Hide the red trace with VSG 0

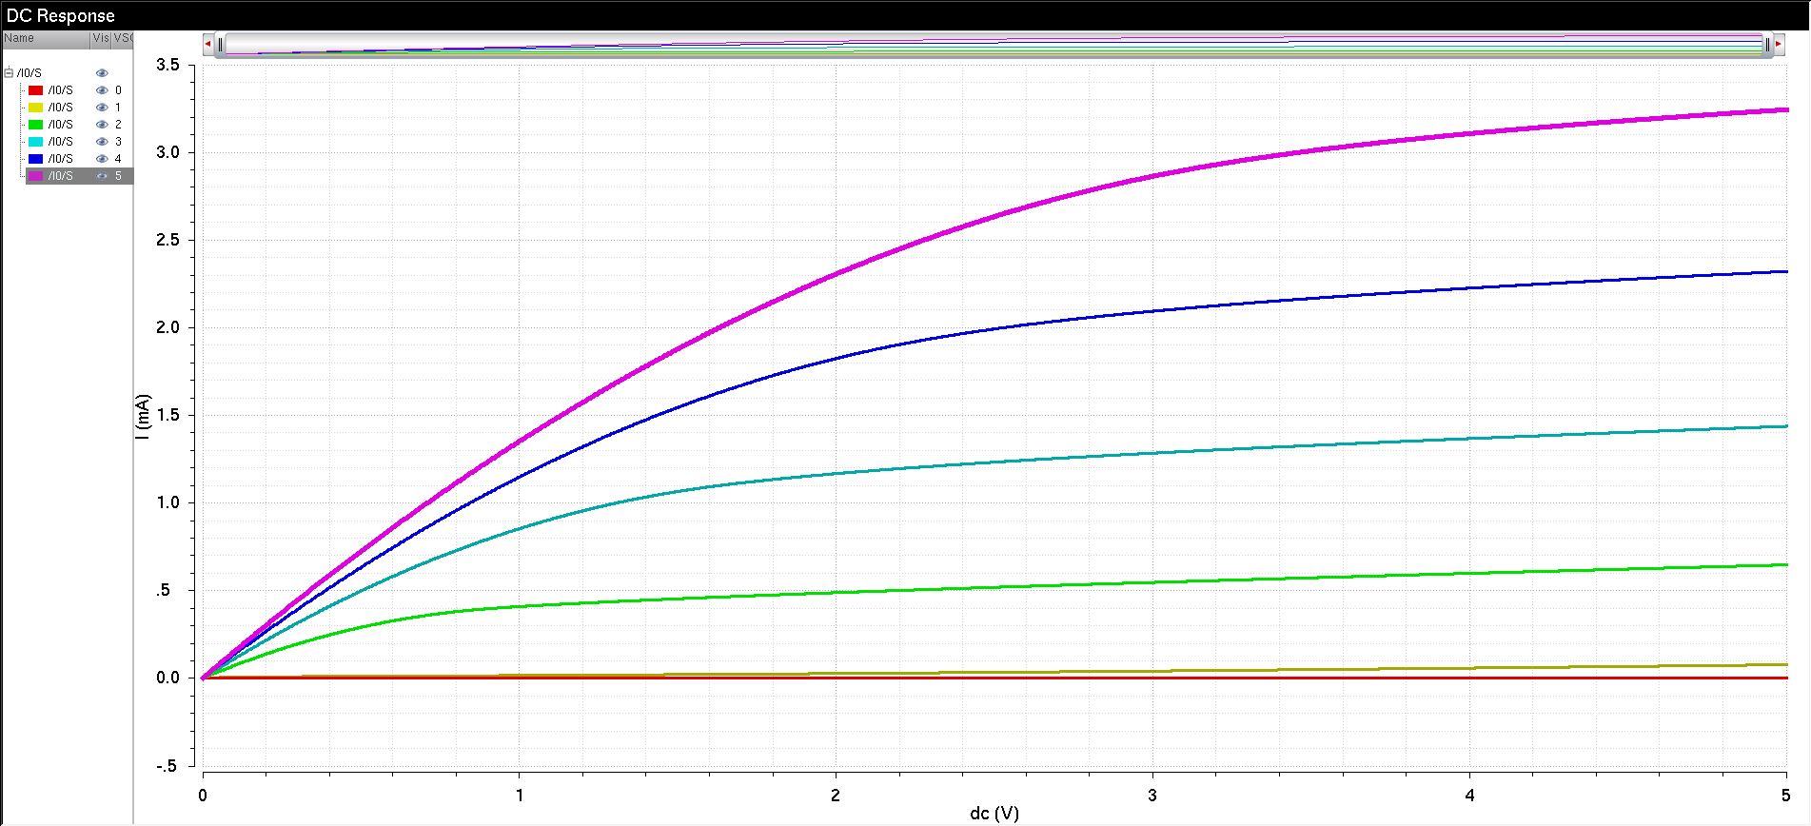click(102, 90)
